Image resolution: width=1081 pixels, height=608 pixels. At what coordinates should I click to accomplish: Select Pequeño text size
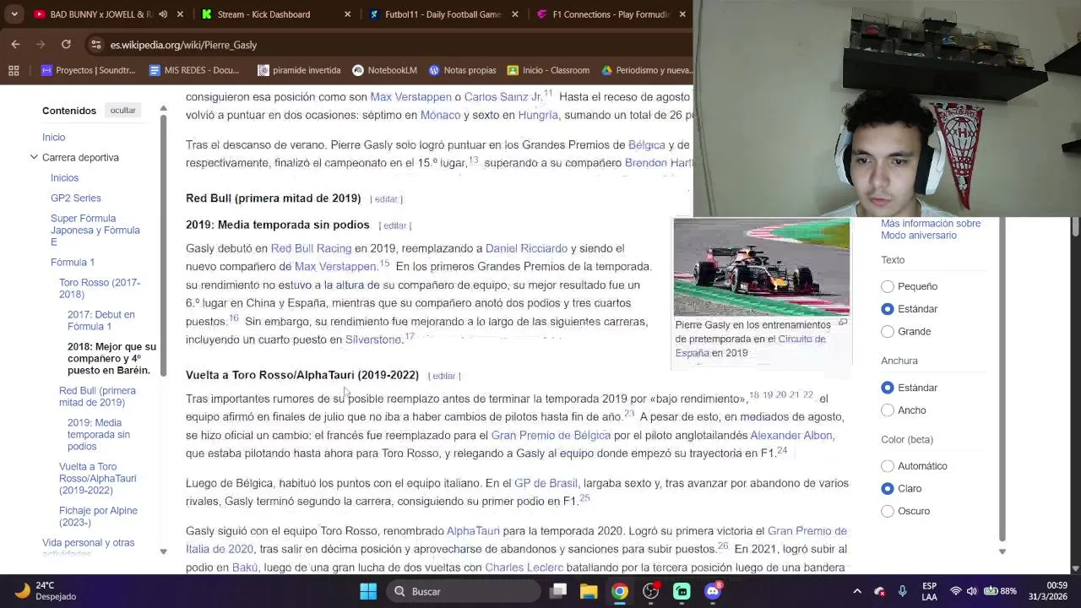point(888,286)
